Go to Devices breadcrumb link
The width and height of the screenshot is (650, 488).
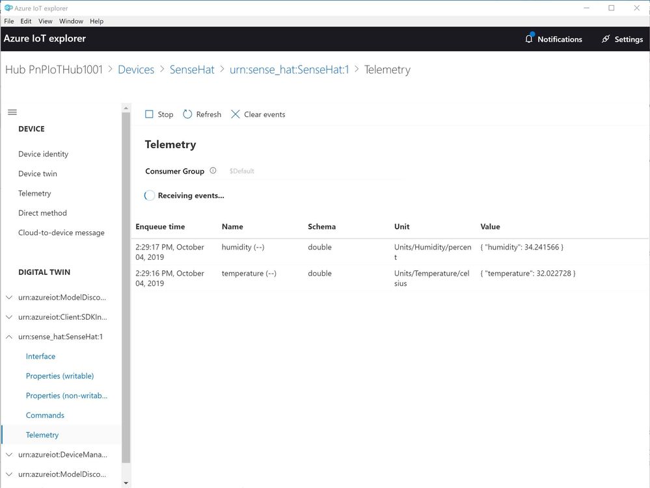click(x=136, y=70)
